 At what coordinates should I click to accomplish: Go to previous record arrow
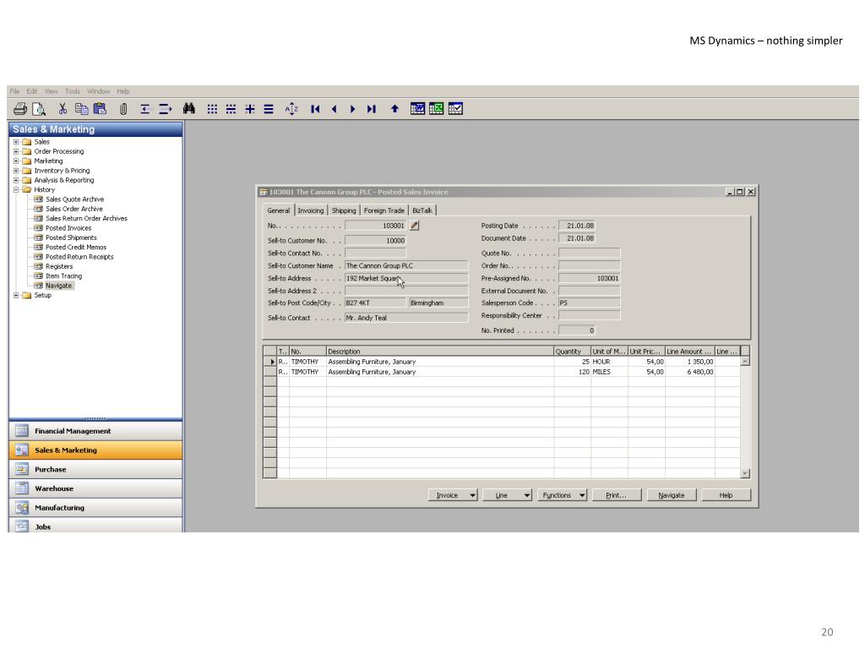click(335, 109)
